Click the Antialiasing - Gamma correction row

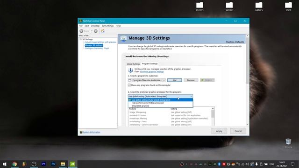point(170,125)
